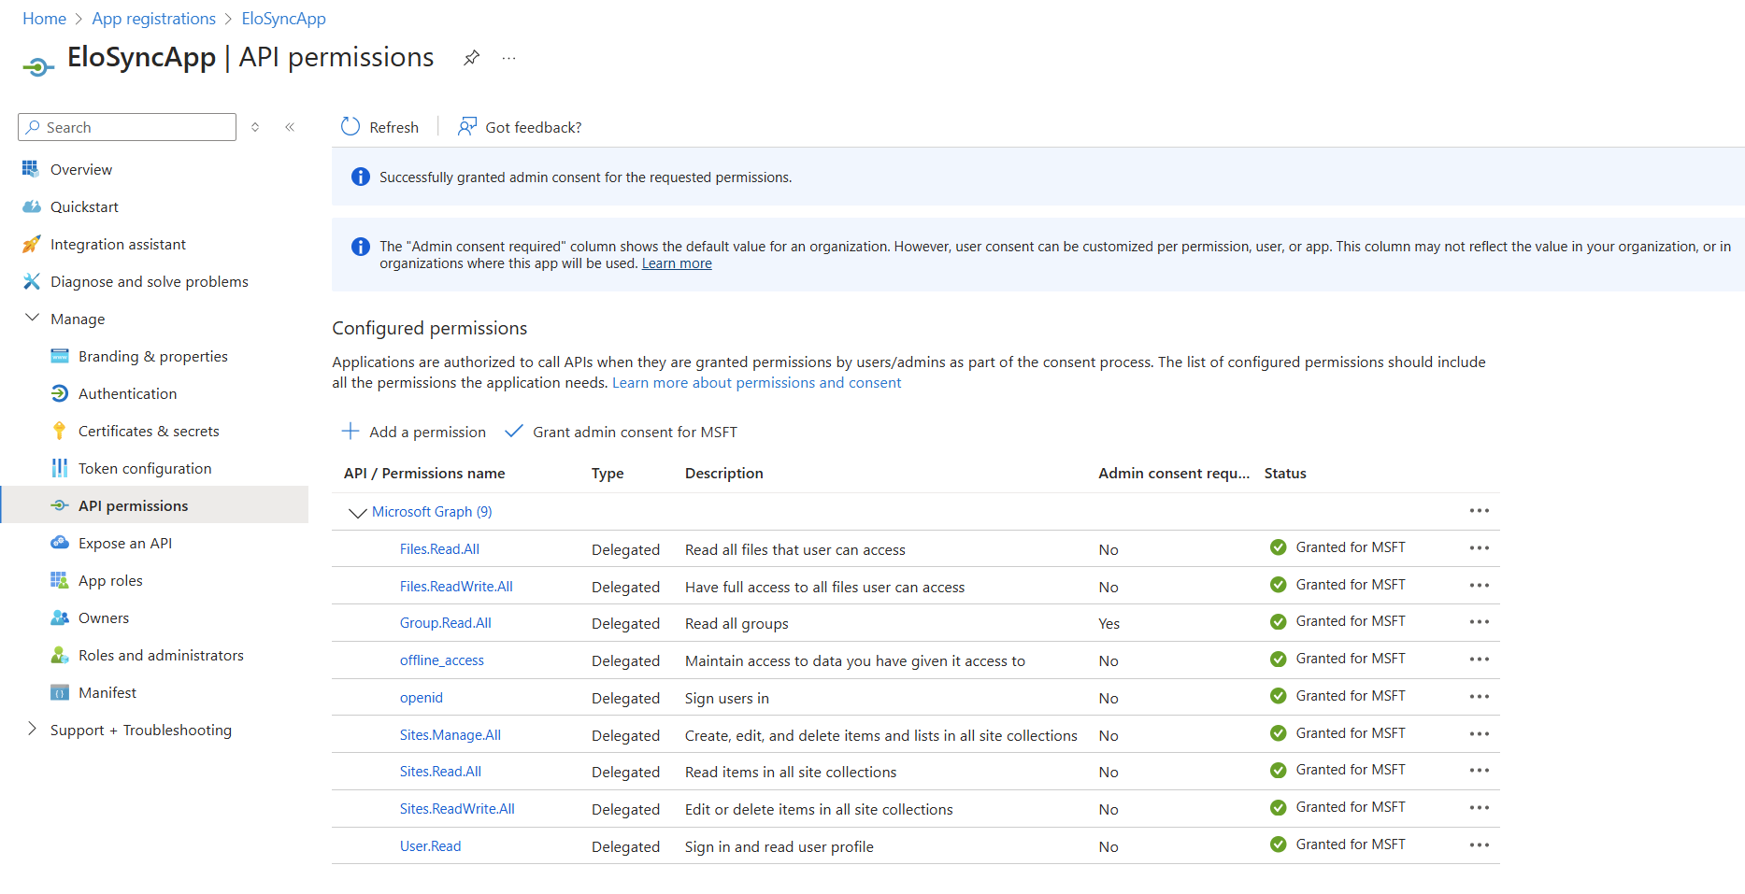Open the ellipsis menu for User.Read

click(x=1479, y=844)
